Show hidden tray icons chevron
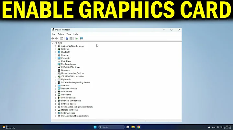The image size is (233, 130). point(205,127)
